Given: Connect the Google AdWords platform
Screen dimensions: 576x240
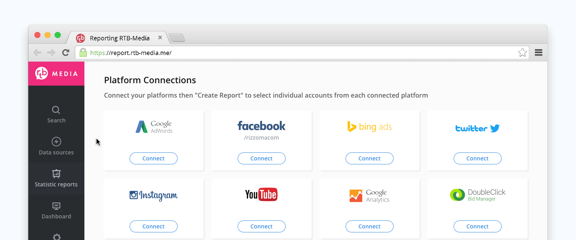Looking at the screenshot, I should point(154,158).
